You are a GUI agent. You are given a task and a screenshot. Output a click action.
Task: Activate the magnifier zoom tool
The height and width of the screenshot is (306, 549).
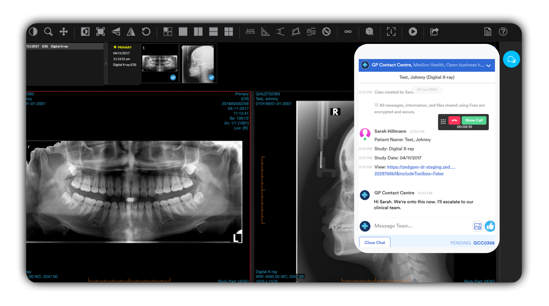[x=49, y=32]
